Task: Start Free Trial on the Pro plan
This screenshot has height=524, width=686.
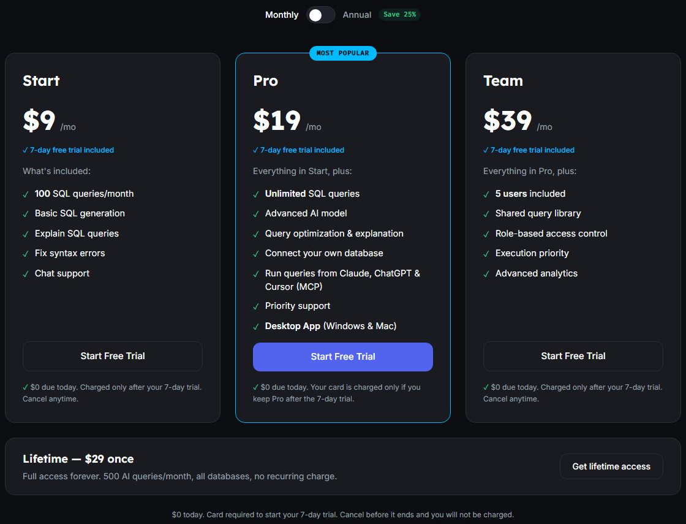Action: 343,357
